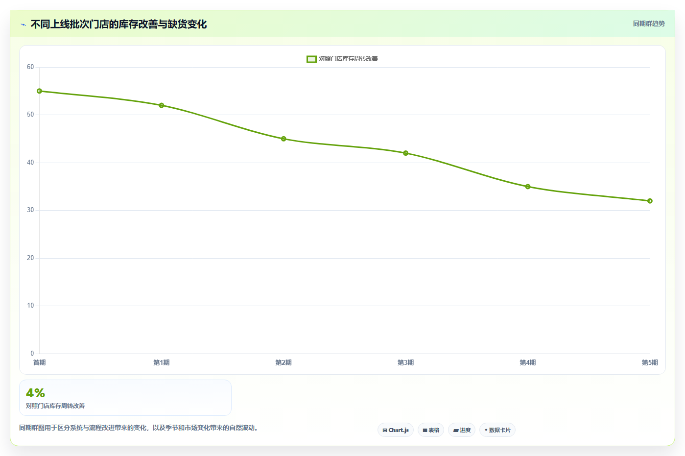685x456 pixels.
Task: Click the 第2期 x-axis label
Action: pos(283,362)
